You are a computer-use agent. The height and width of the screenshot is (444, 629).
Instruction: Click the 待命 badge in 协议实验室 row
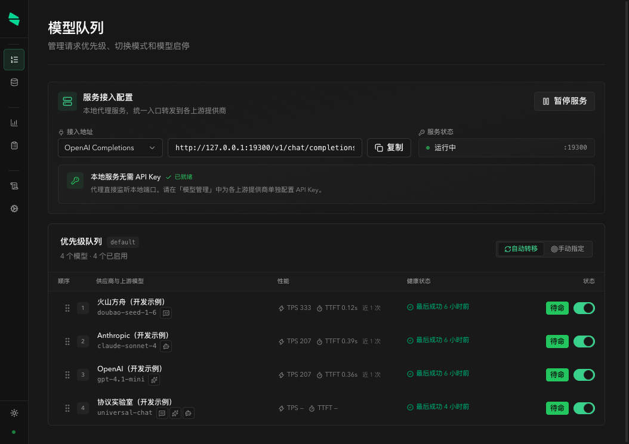click(x=557, y=408)
